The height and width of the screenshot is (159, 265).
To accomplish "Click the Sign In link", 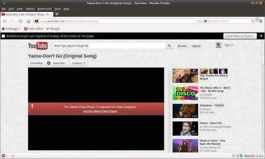I will [229, 45].
